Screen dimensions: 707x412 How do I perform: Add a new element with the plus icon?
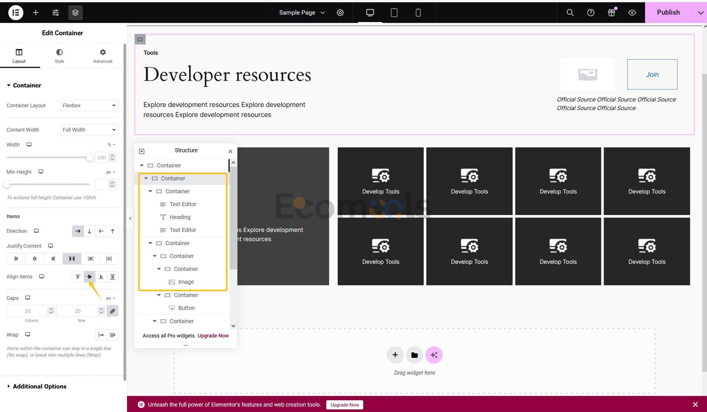coord(36,13)
